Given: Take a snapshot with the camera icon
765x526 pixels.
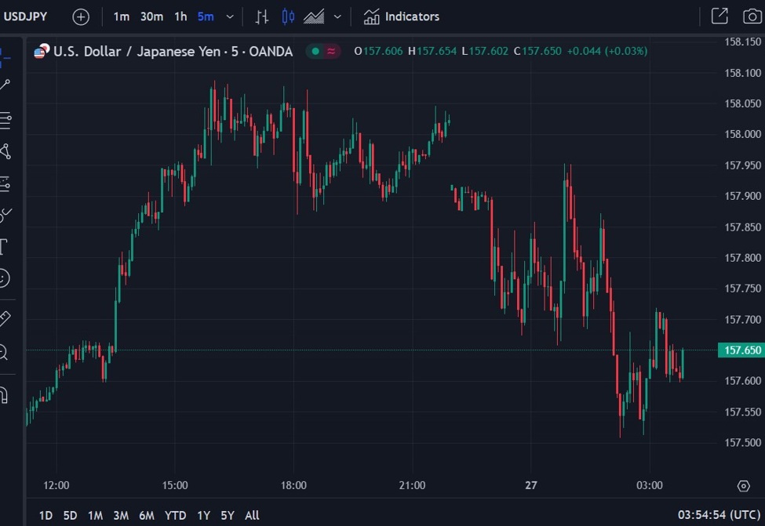Looking at the screenshot, I should (x=751, y=16).
